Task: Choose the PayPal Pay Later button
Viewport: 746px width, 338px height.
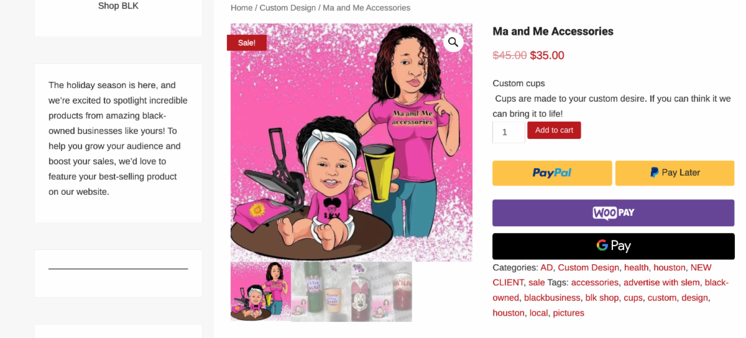Action: point(675,173)
